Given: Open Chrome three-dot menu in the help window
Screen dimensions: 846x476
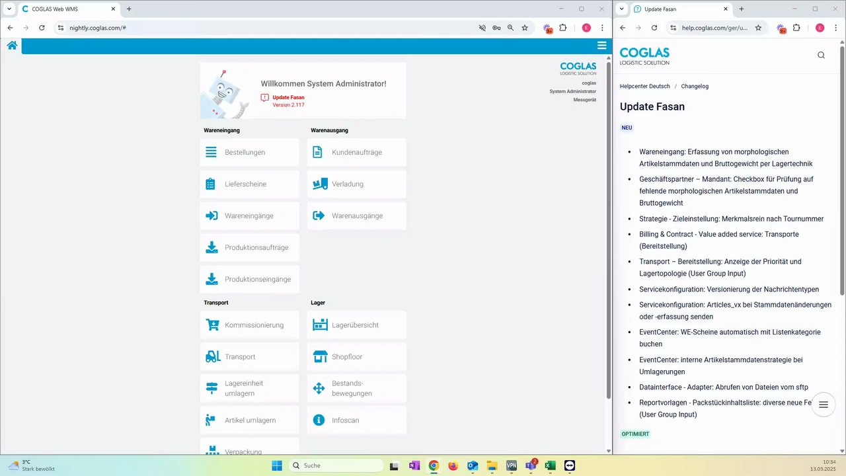Looking at the screenshot, I should (x=835, y=28).
